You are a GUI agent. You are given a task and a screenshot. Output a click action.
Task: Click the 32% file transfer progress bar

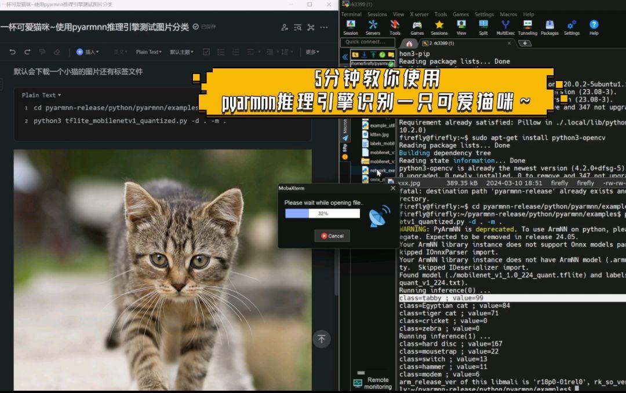click(322, 214)
